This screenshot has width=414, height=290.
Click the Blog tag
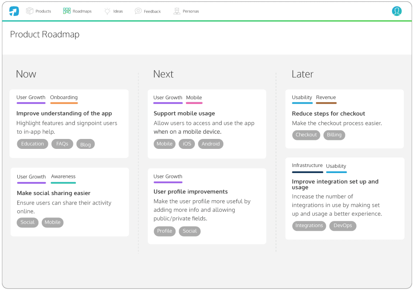coord(85,145)
